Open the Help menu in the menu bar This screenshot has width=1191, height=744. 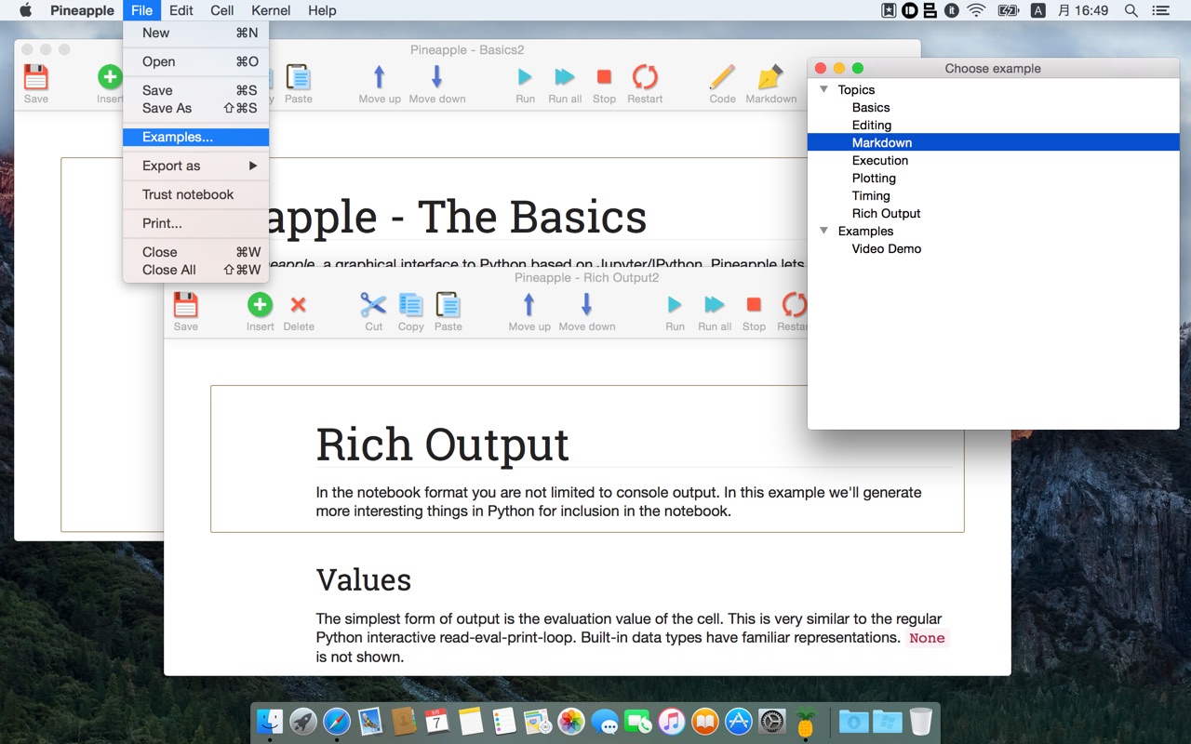322,10
